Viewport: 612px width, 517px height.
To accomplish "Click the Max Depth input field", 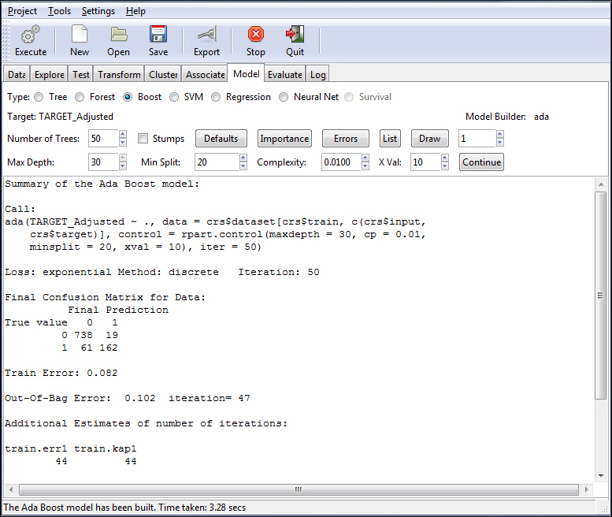I will tap(103, 162).
